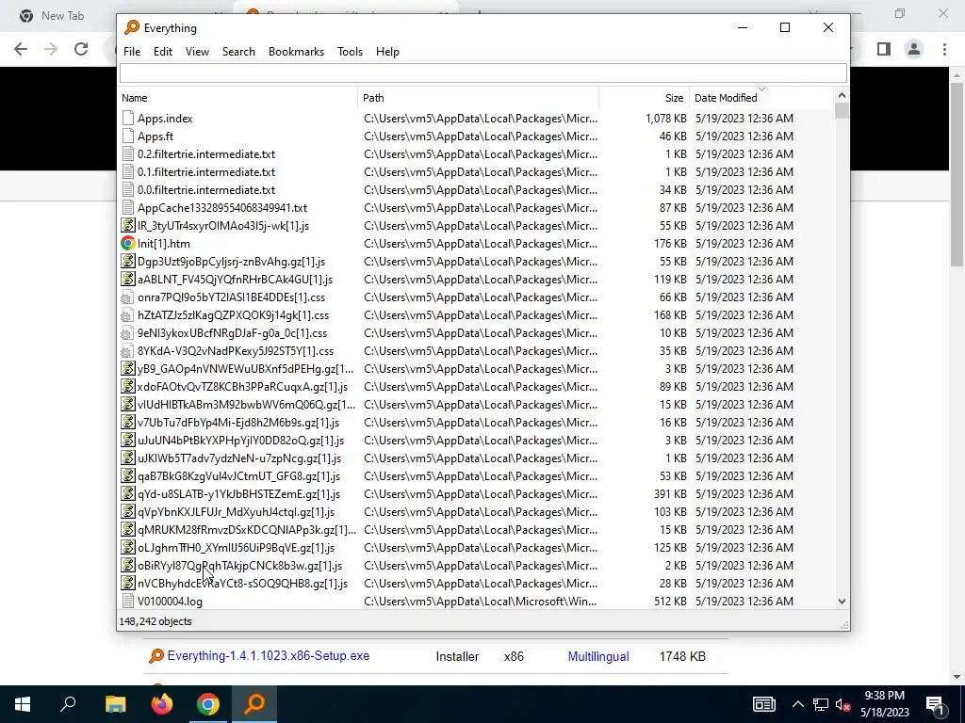Click gear icon of hZtATZJz5zlKagQZPXQOK9j14gk[1].css

(x=127, y=314)
